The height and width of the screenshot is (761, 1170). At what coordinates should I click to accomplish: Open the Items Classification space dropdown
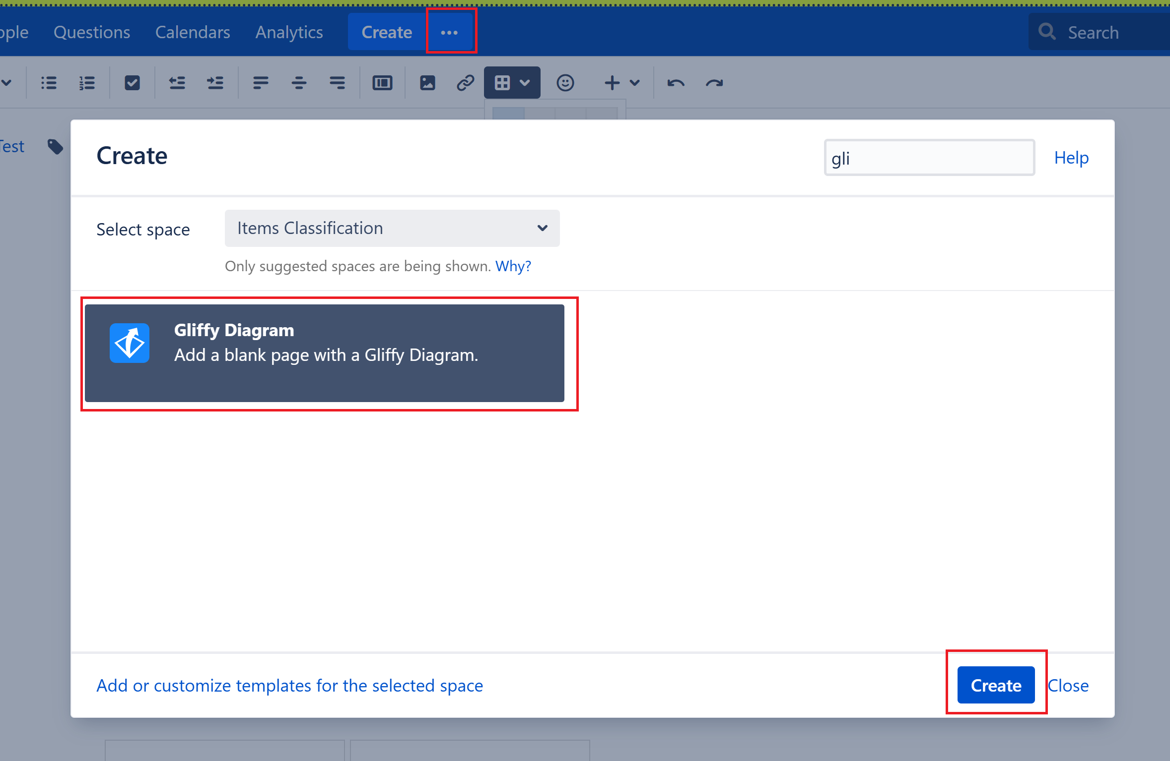[392, 228]
